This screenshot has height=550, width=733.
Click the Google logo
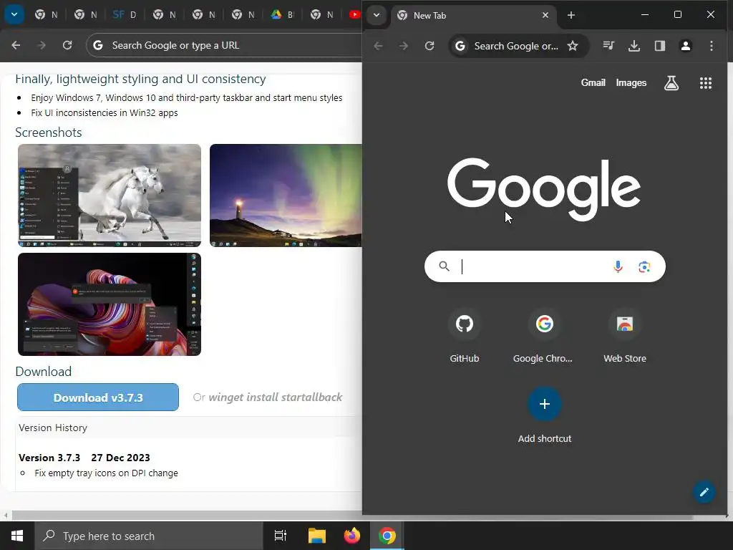[544, 188]
